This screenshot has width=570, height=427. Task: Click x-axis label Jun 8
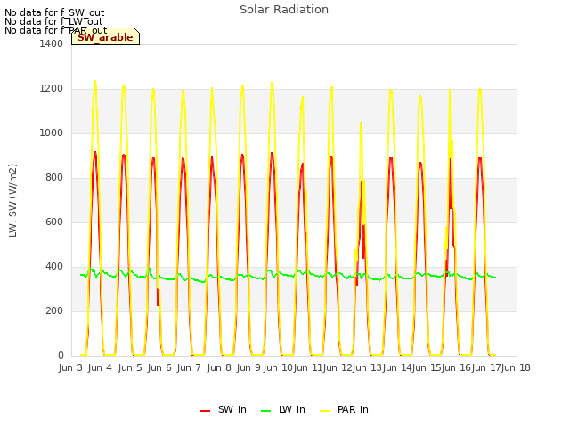click(219, 367)
